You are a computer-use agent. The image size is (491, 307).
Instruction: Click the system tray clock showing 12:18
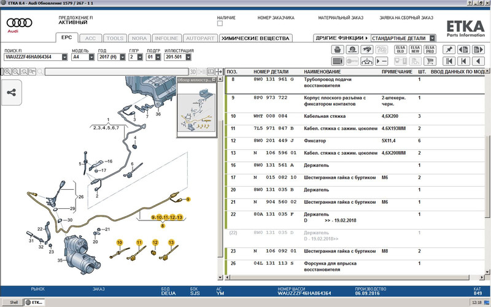coord(476,302)
